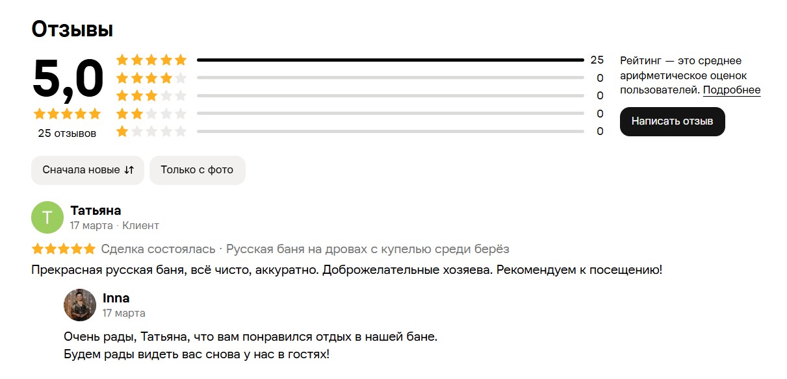This screenshot has height=379, width=787.
Task: Open responder name "Inna"
Action: point(116,298)
